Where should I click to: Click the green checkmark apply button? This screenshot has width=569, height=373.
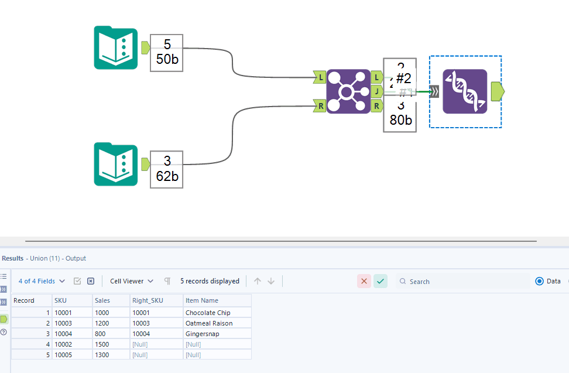coord(381,281)
